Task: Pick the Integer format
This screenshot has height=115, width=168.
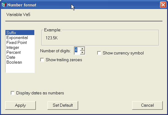Action: [20, 47]
